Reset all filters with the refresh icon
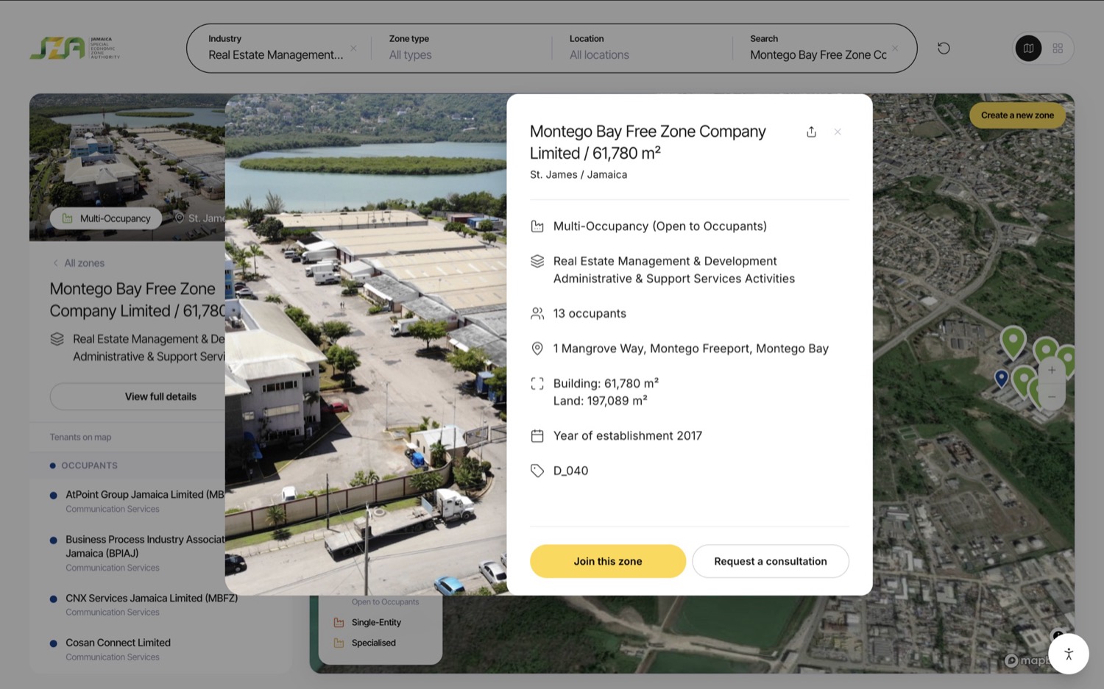 944,49
